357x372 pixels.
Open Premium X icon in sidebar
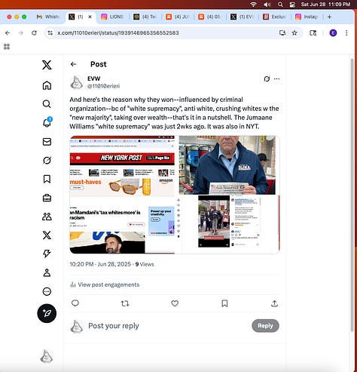click(47, 235)
